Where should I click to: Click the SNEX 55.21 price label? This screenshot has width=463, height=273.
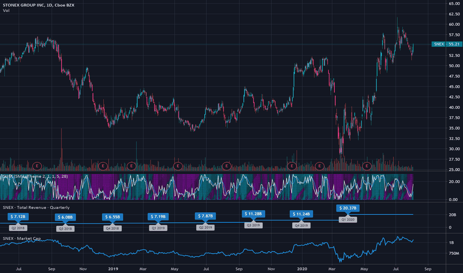[447, 44]
